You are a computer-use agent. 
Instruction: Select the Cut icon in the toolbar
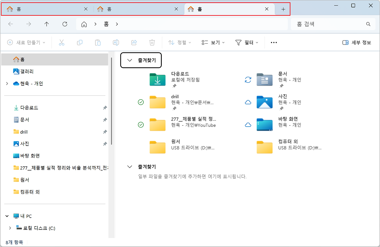[x=61, y=42]
